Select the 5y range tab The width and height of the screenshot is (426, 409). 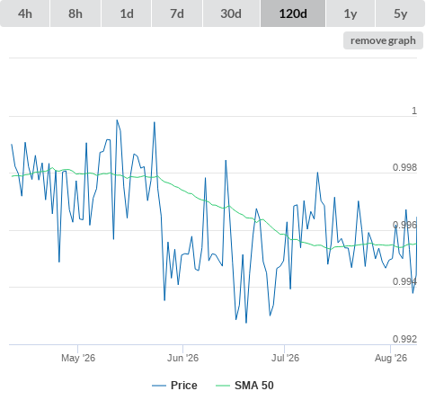tap(401, 13)
